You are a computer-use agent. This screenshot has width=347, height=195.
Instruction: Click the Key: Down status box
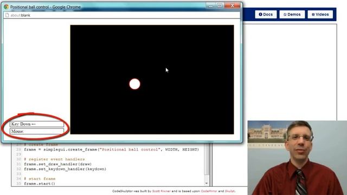[x=37, y=124]
